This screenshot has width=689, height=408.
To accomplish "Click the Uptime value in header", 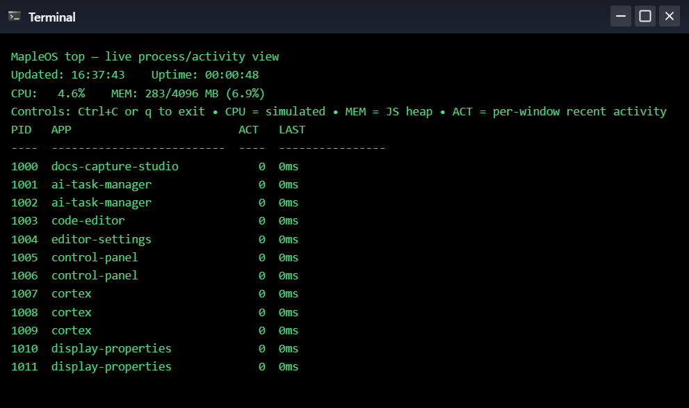I will point(232,75).
